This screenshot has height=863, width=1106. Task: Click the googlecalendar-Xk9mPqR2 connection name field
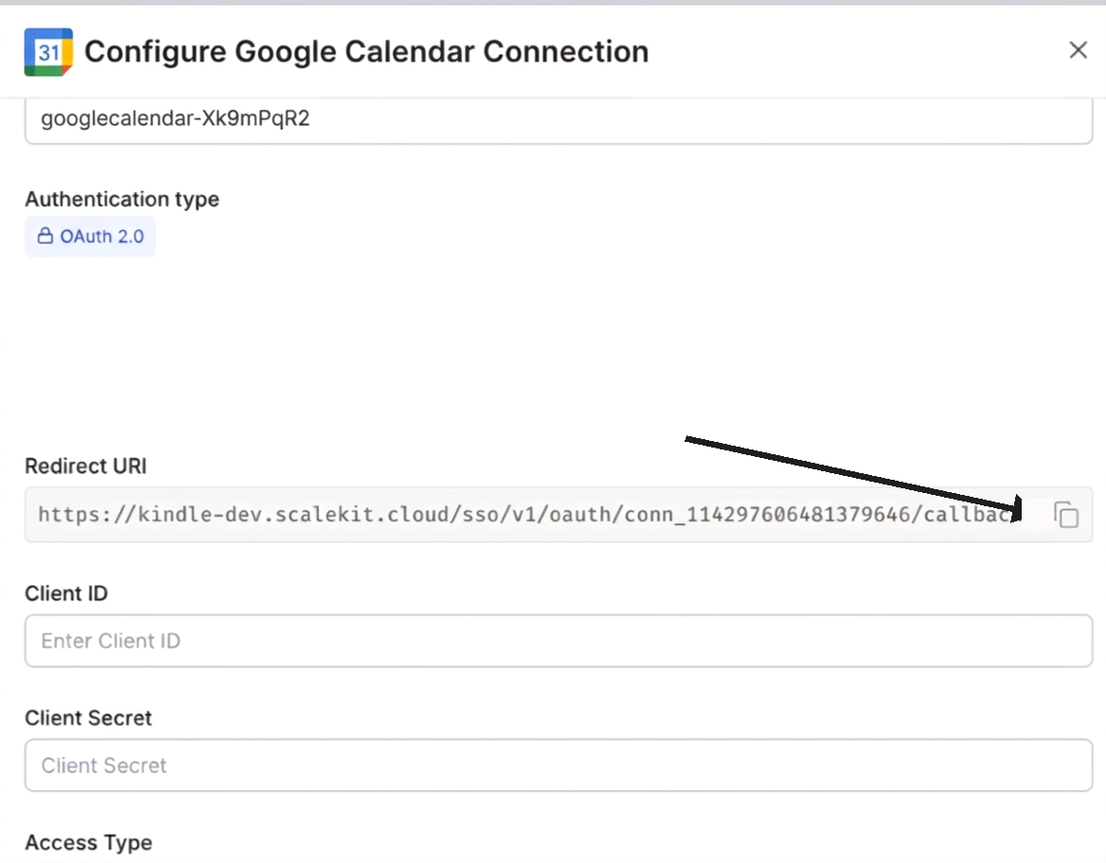pyautogui.click(x=559, y=120)
